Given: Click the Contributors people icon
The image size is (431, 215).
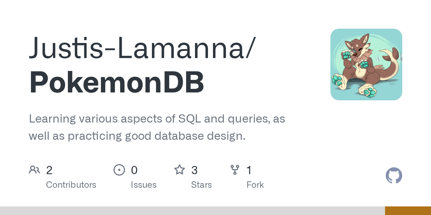Looking at the screenshot, I should point(34,170).
